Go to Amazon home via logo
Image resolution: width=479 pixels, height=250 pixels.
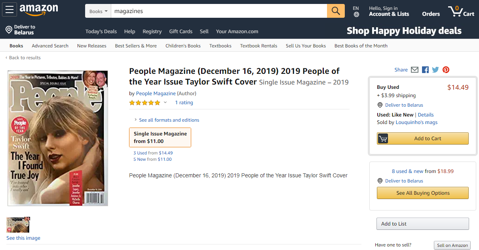coord(39,10)
